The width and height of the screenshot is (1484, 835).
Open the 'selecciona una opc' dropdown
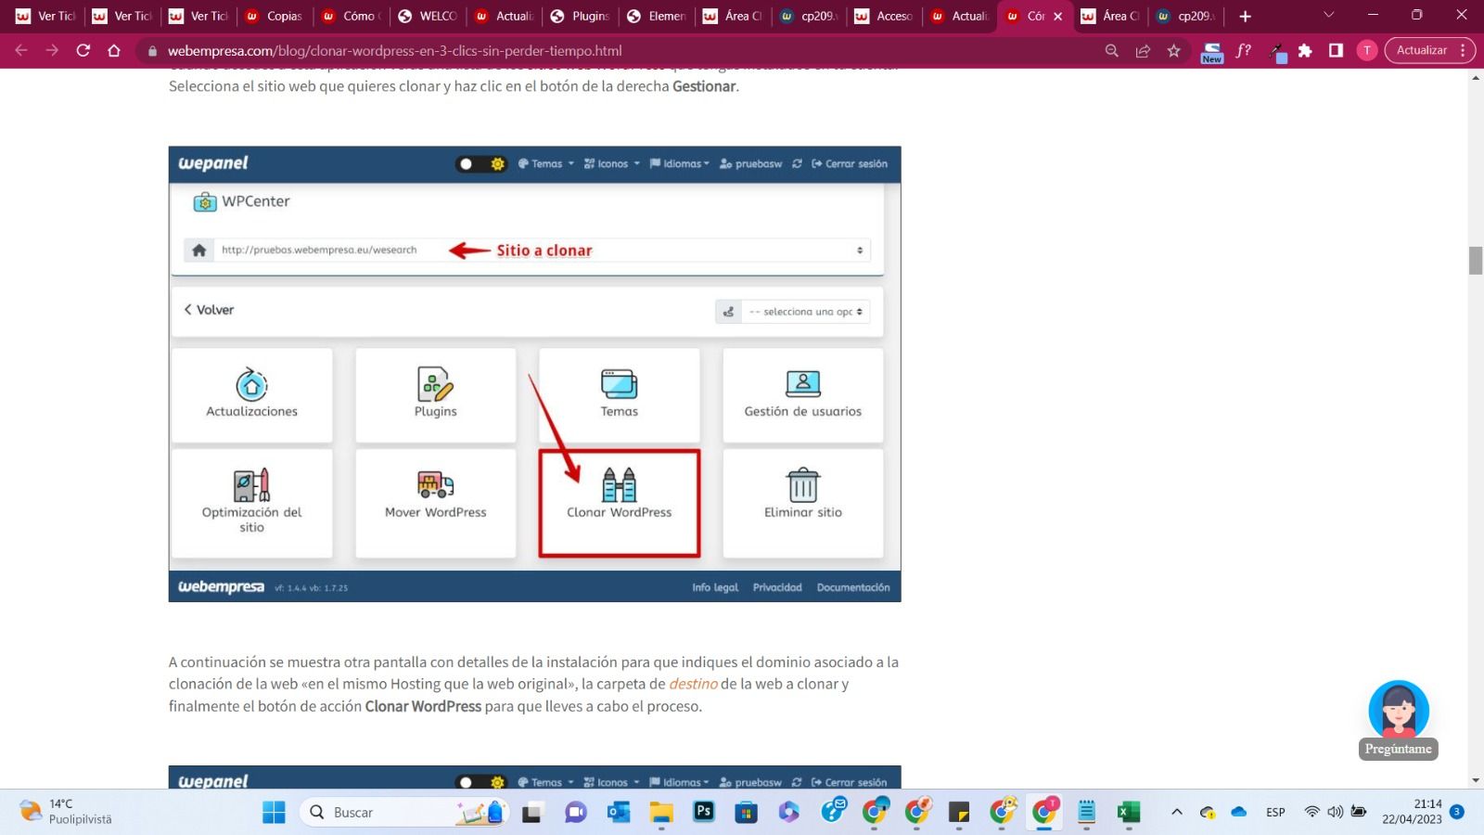[x=805, y=312]
